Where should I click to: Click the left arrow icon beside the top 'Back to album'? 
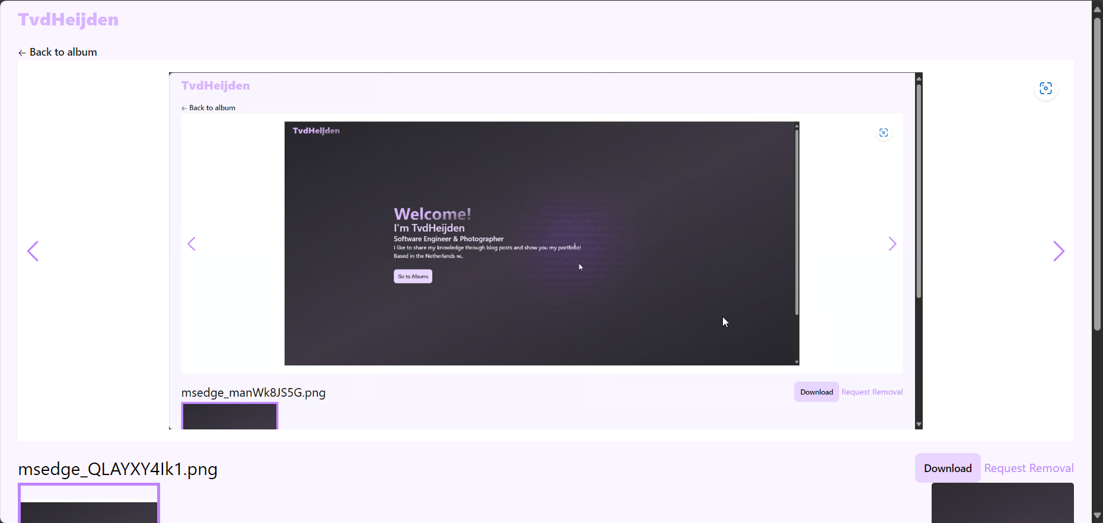pos(22,53)
